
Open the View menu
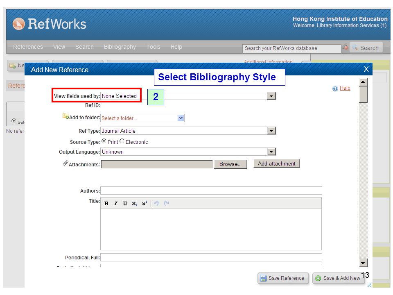(59, 47)
